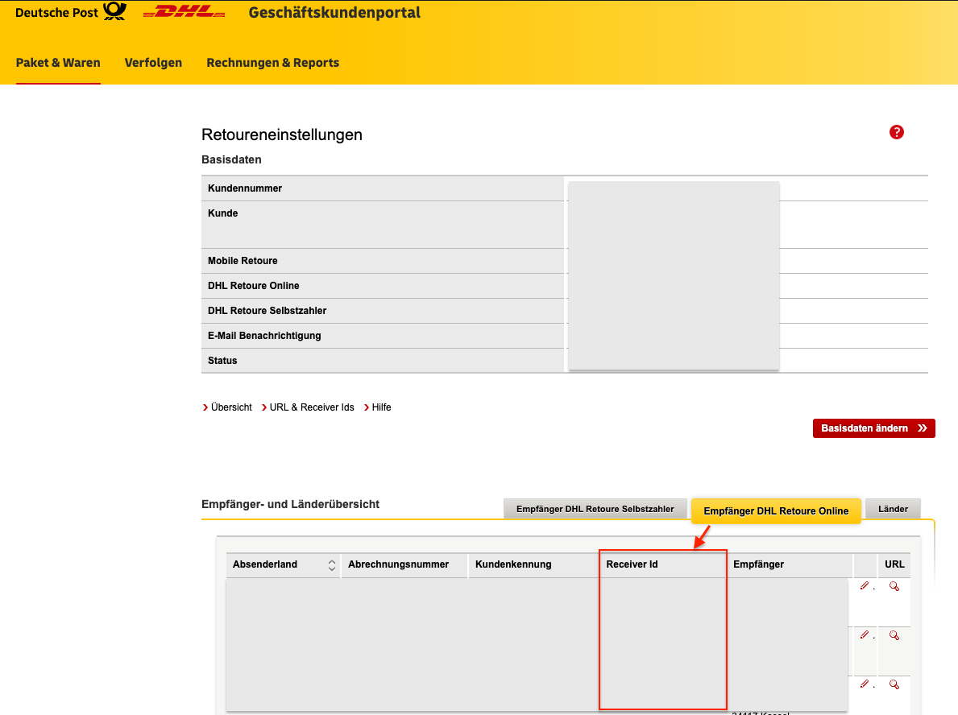Click the Deutsche Post posthorn logo
Screen dimensions: 958x715
112,11
